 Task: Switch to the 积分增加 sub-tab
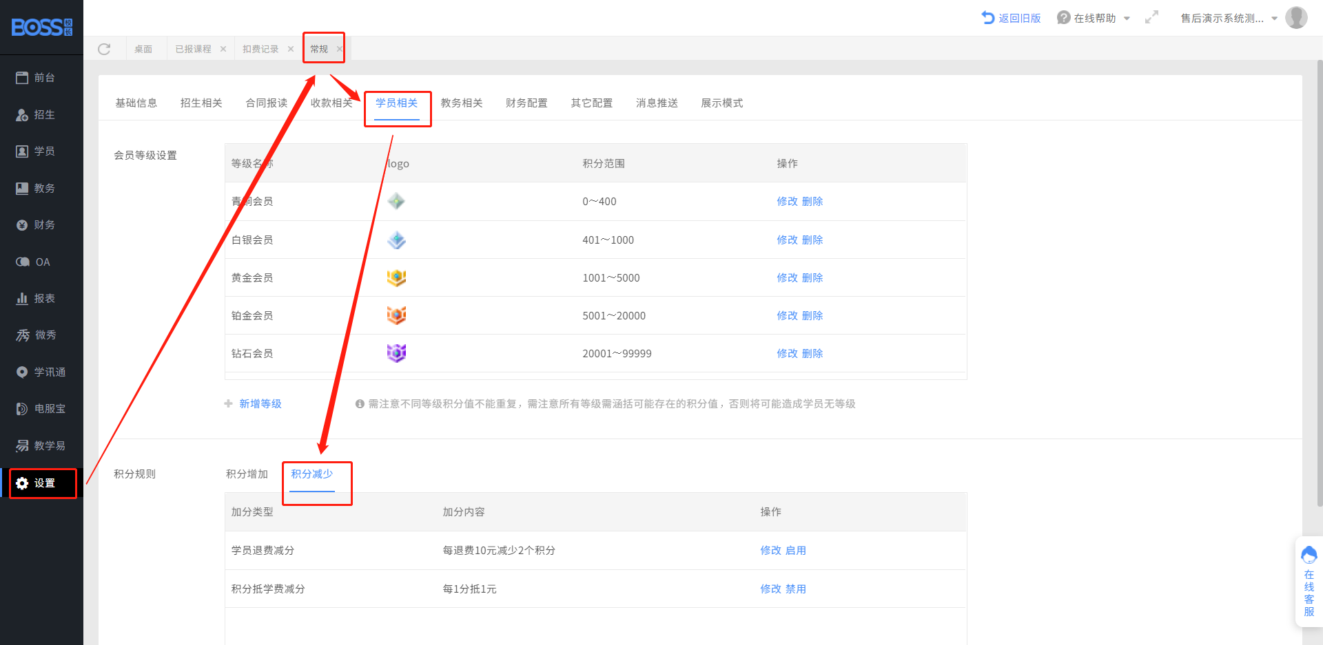click(x=247, y=474)
